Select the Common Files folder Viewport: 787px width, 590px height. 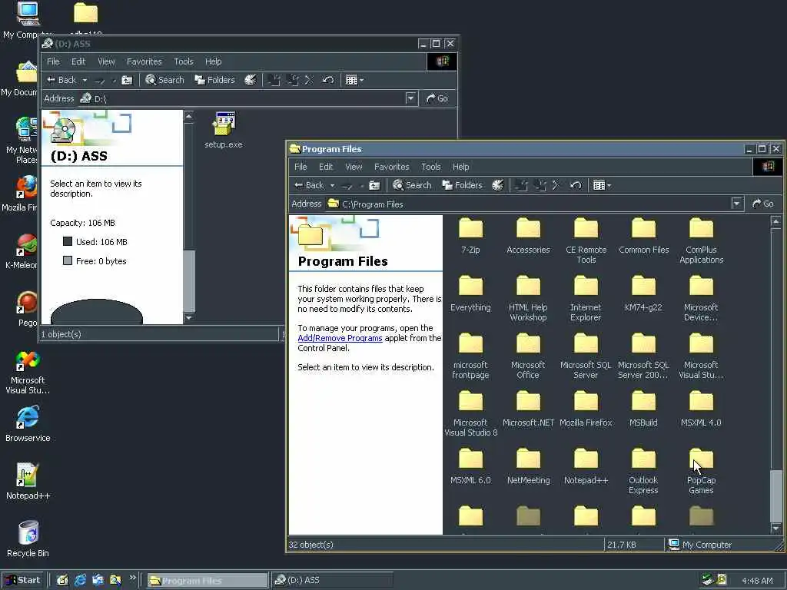[643, 237]
